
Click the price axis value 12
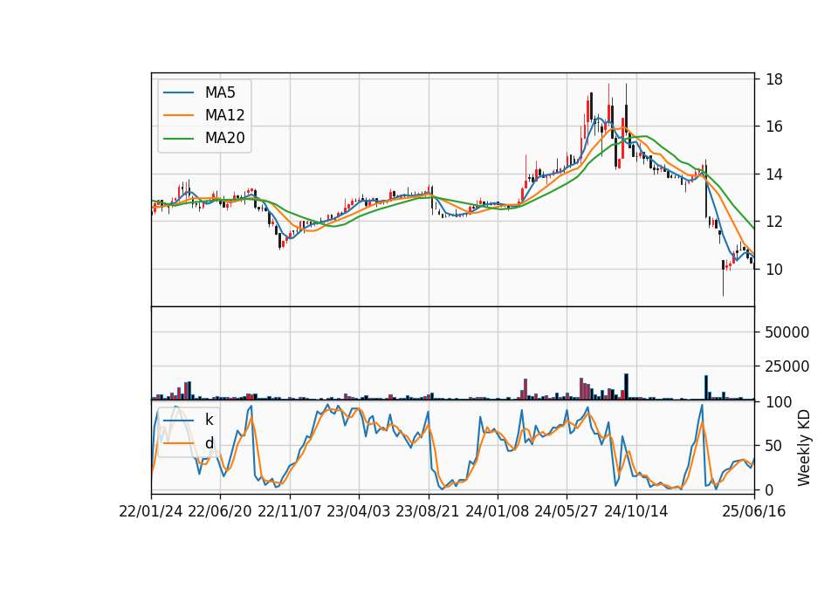(774, 222)
